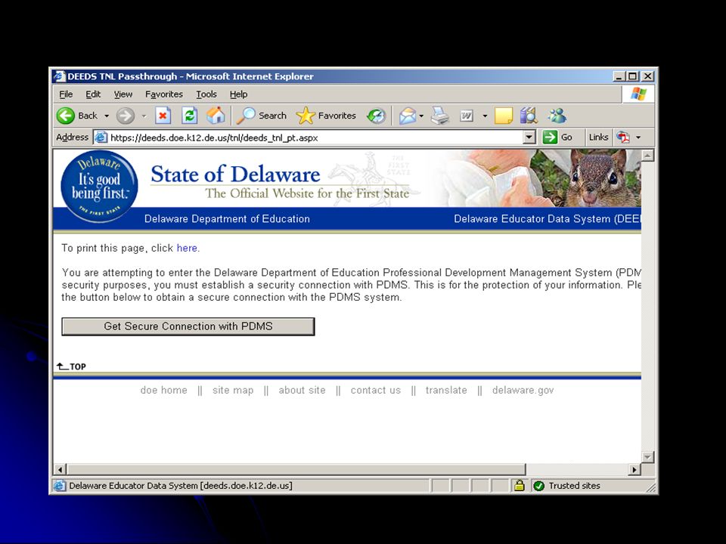This screenshot has width=726, height=544.
Task: Go to Home page via house icon
Action: pyautogui.click(x=216, y=116)
